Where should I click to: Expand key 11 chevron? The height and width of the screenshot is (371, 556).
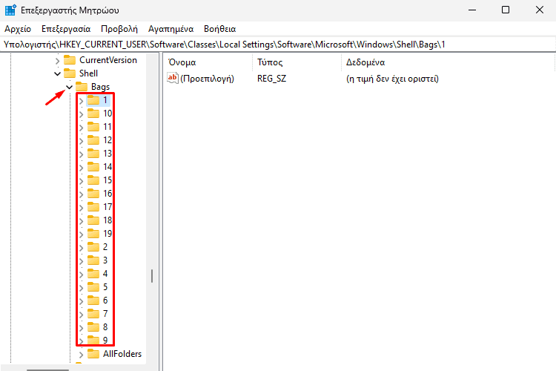point(82,128)
